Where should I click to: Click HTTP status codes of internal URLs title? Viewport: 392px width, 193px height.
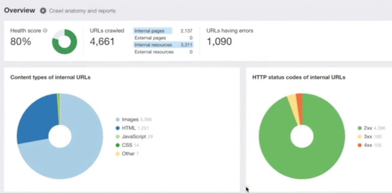(299, 77)
